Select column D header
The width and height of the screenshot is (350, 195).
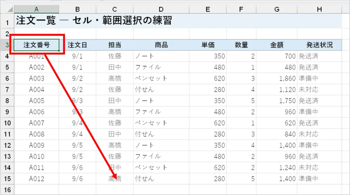tap(161, 9)
